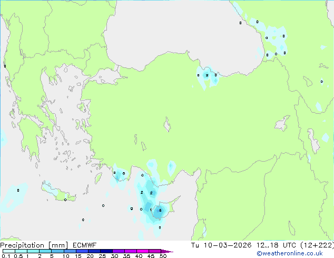
Task: Click the '2' value on the Black Sea coast
Action: 207,75
